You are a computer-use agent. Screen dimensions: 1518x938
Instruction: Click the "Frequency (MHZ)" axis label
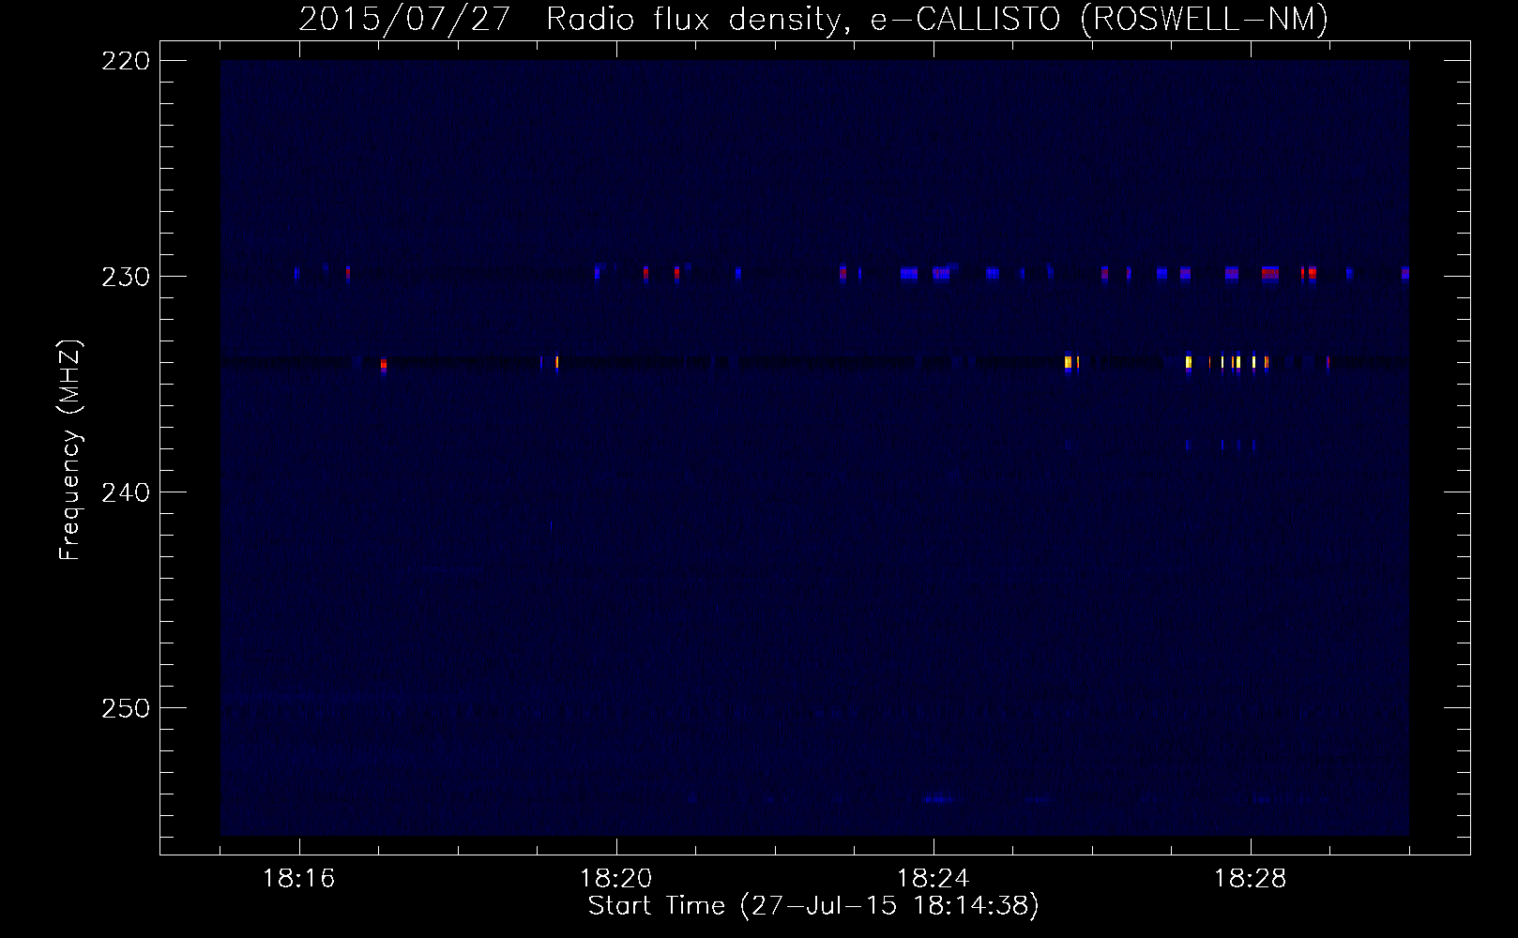point(70,449)
